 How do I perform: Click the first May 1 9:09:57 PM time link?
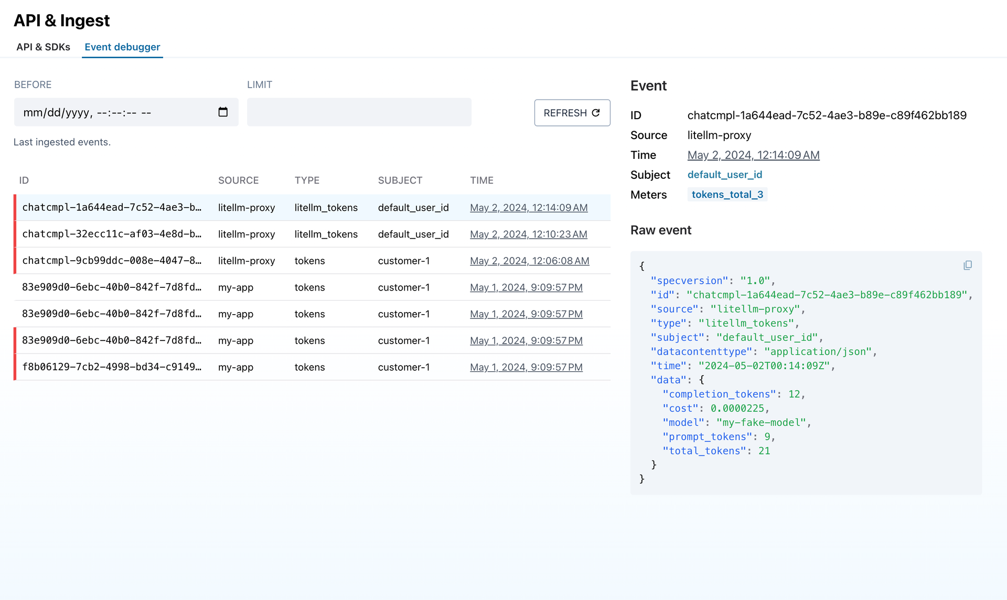coord(526,287)
